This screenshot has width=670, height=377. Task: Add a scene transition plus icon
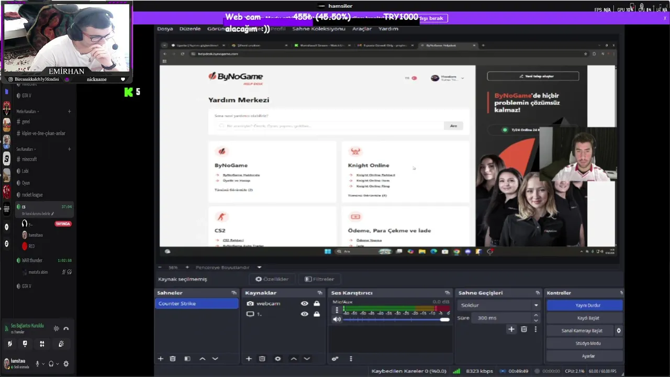point(511,329)
